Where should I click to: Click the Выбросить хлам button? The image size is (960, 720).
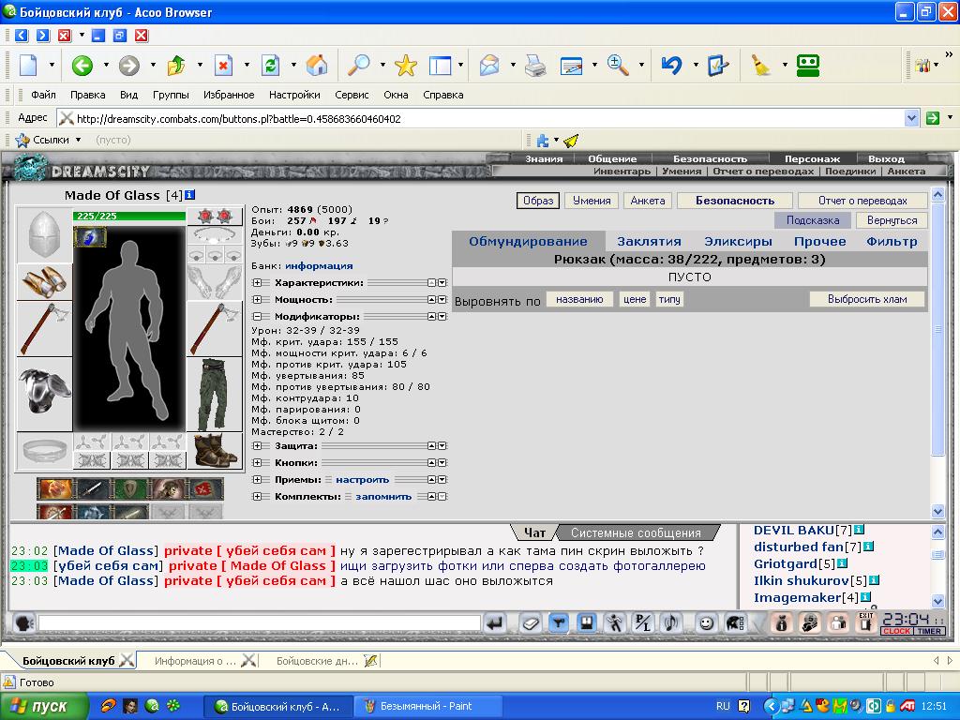[x=867, y=299]
